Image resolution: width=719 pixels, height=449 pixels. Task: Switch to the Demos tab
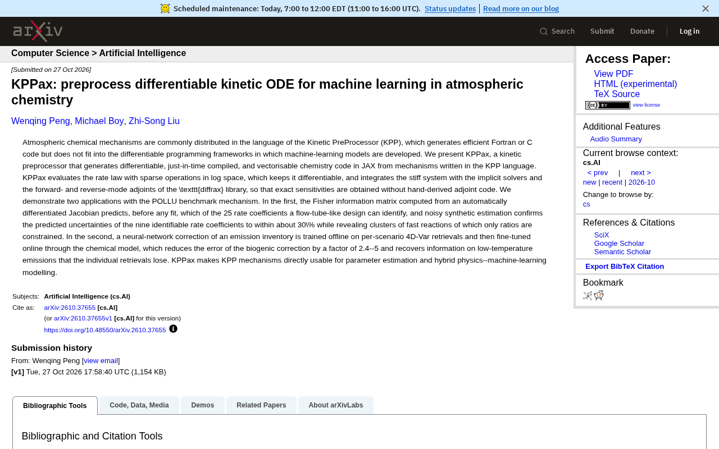coord(203,405)
